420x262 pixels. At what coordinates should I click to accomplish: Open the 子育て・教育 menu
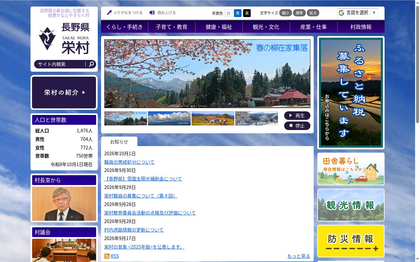(x=172, y=27)
